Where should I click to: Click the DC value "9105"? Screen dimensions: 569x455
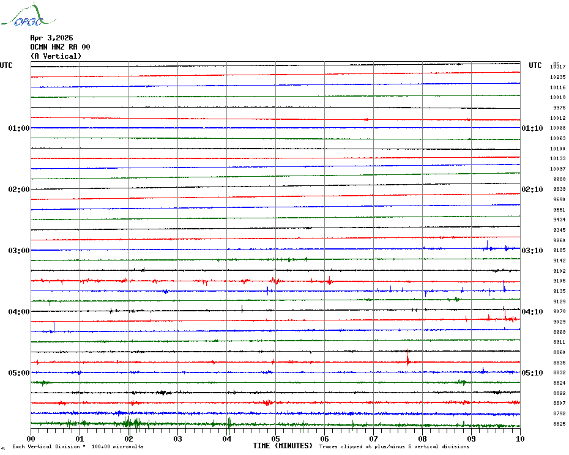559,281
